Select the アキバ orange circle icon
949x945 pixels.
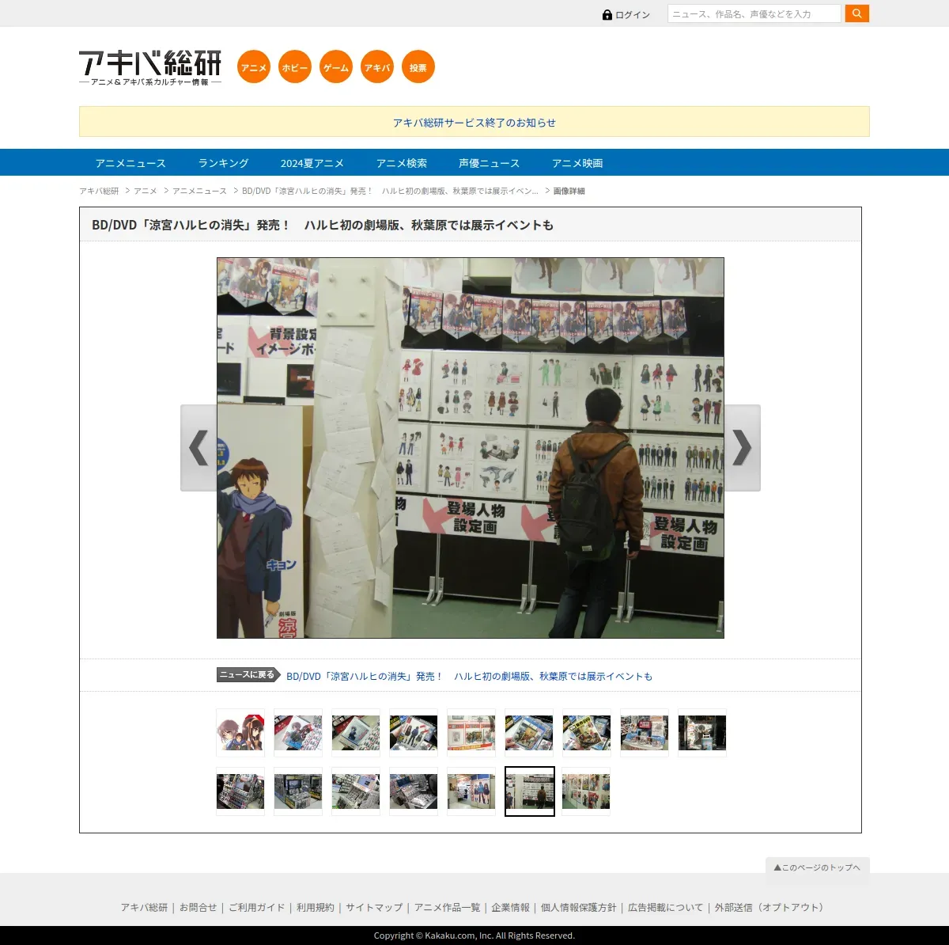[x=377, y=67]
